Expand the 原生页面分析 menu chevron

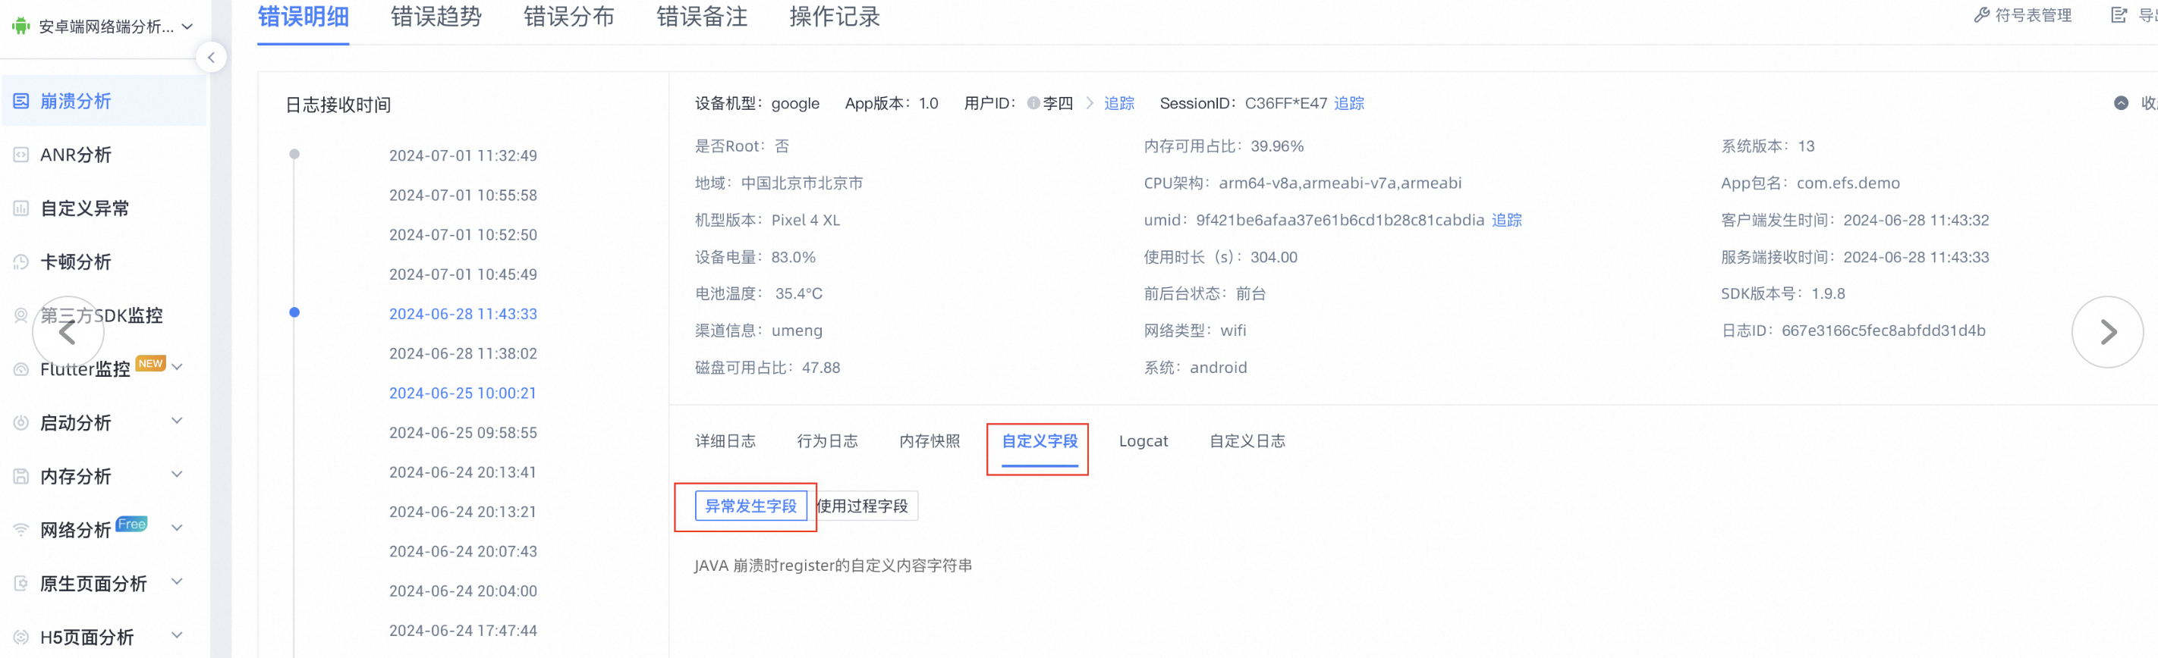[178, 581]
